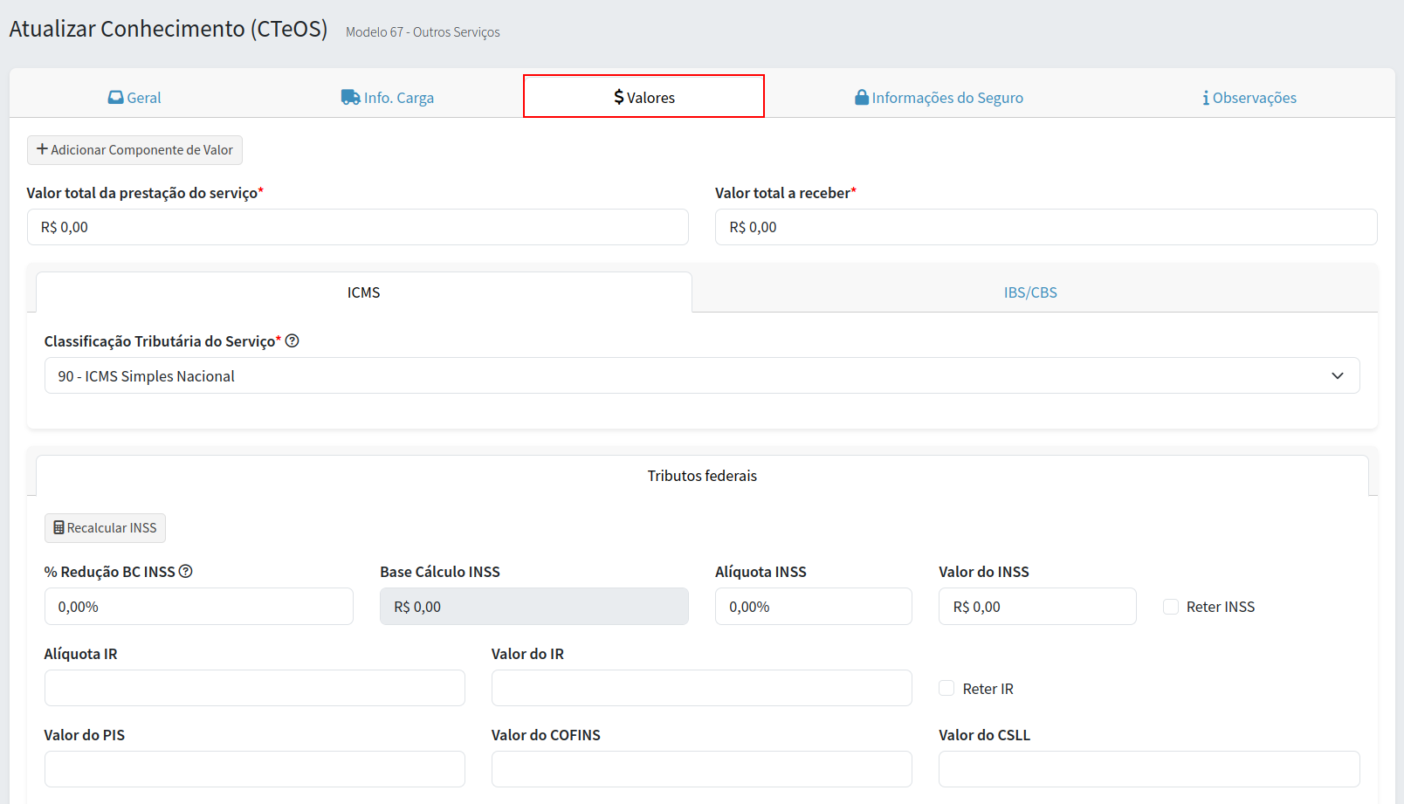Screen dimensions: 1404x804
Task: Click the info icon beside Observações
Action: (1206, 98)
